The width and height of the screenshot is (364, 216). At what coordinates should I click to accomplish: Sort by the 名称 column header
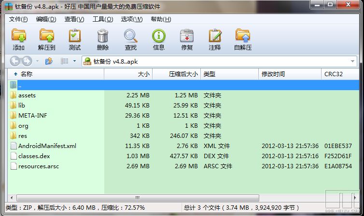tap(56, 74)
